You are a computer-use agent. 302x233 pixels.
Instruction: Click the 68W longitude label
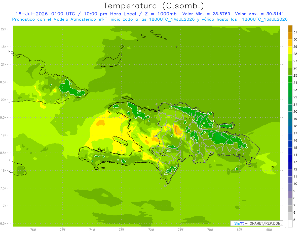point(269,229)
